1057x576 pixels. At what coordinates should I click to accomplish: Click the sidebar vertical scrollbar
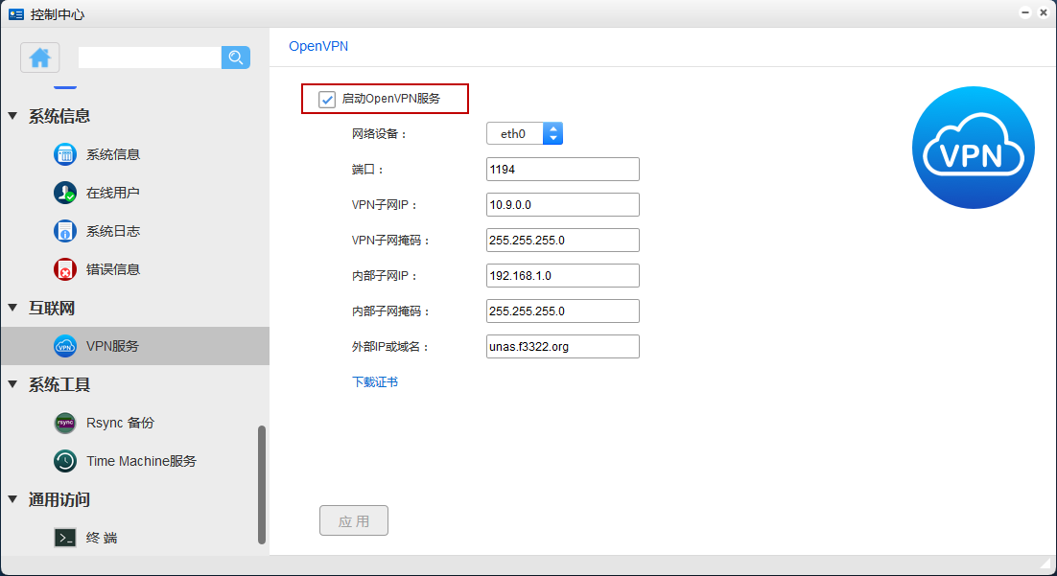point(262,484)
